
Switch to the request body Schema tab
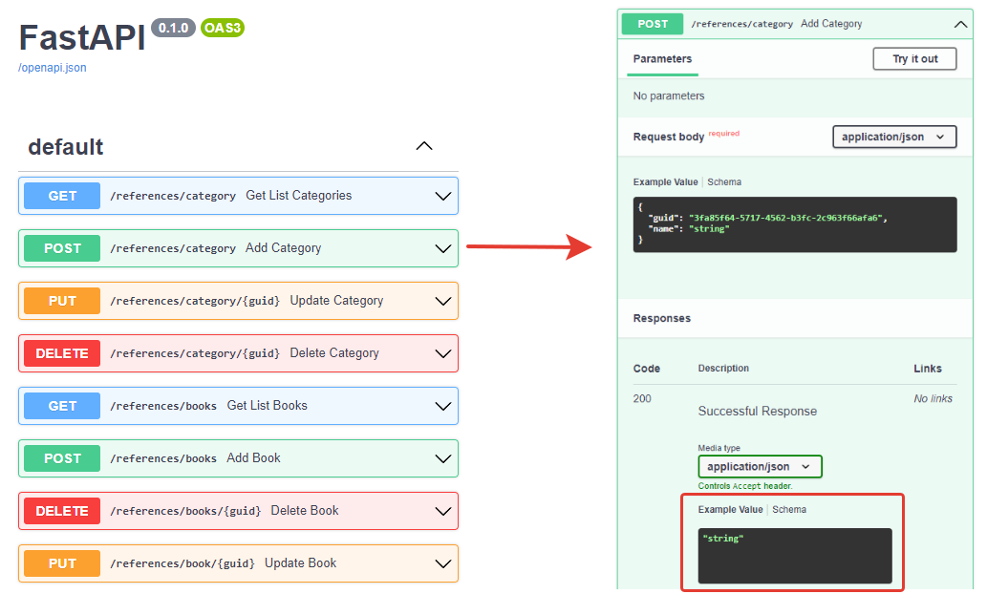(x=724, y=181)
